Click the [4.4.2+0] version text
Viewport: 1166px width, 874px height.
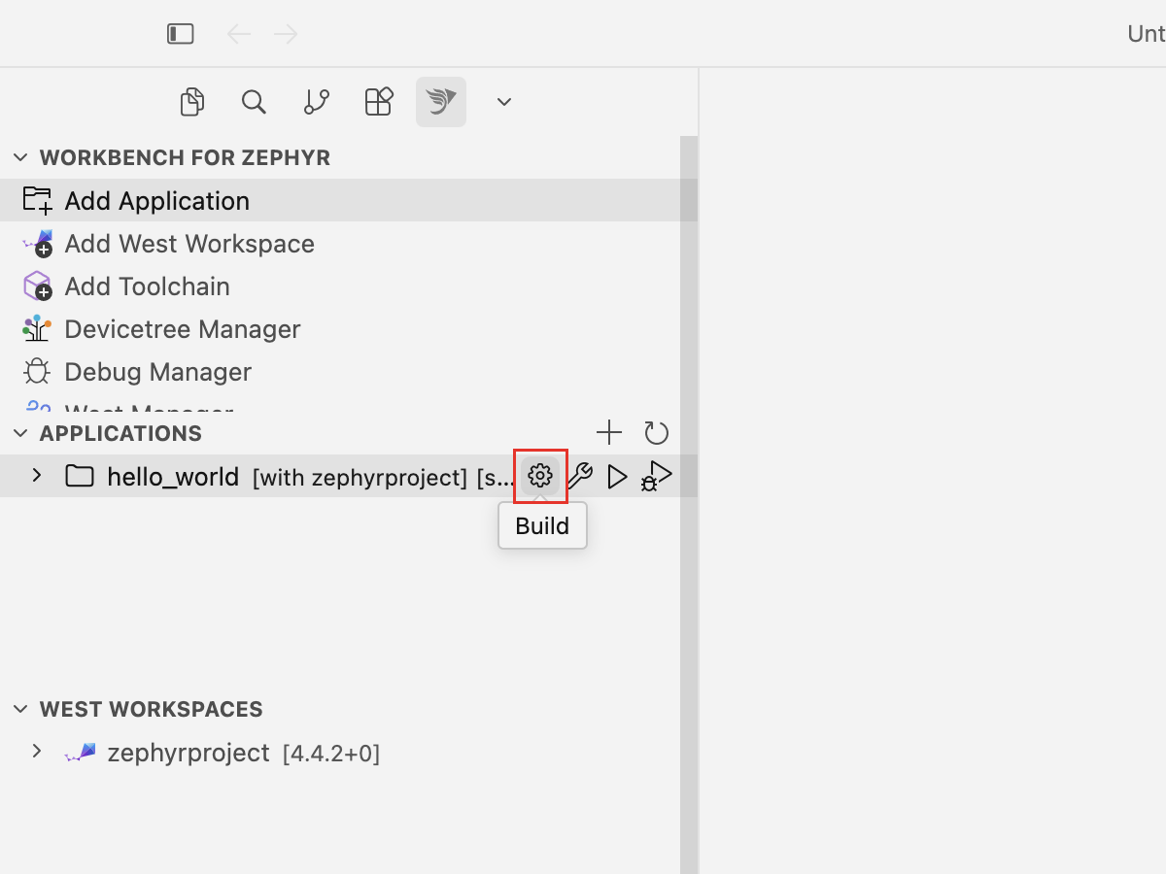(331, 754)
